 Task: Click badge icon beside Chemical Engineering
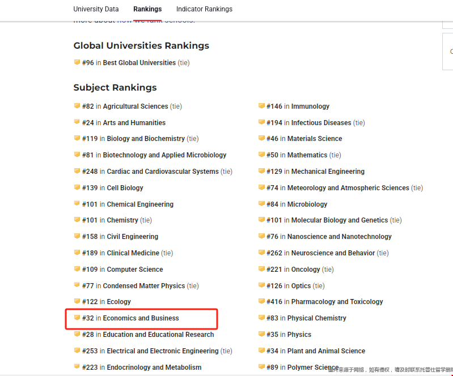(77, 204)
